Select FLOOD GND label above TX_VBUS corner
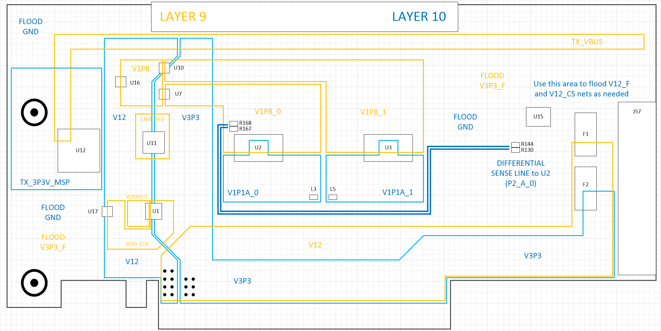Image resolution: width=661 pixels, height=331 pixels. pyautogui.click(x=31, y=27)
